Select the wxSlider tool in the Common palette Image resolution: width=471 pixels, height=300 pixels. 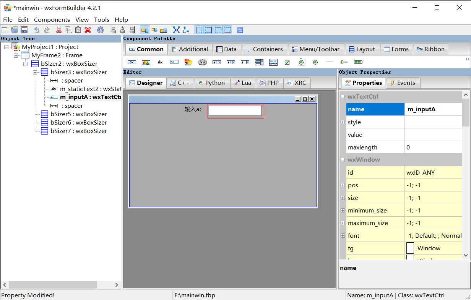coord(344,62)
